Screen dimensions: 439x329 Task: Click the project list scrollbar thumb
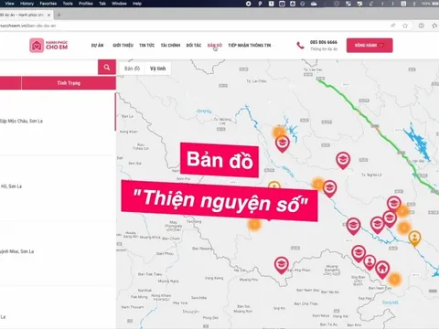[x=115, y=111]
